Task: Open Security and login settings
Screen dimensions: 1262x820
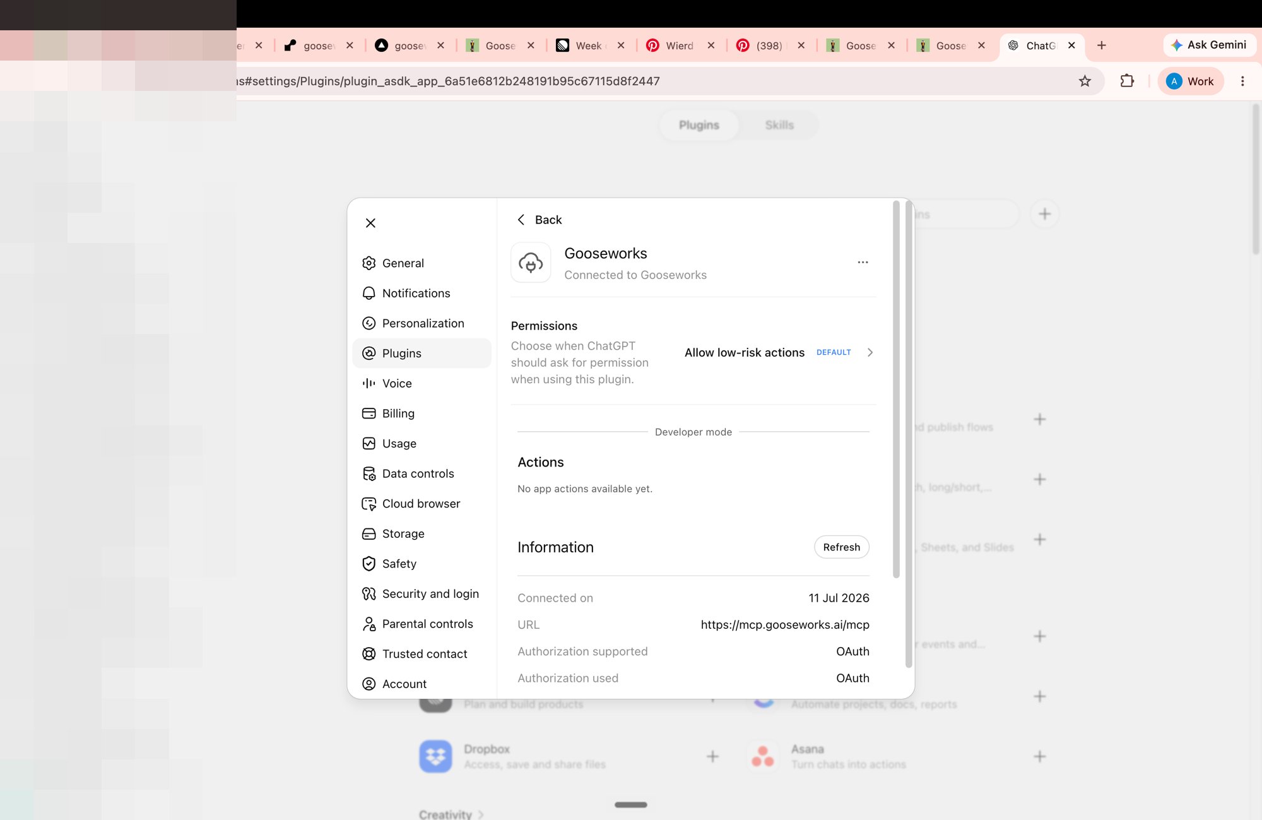Action: [x=422, y=594]
